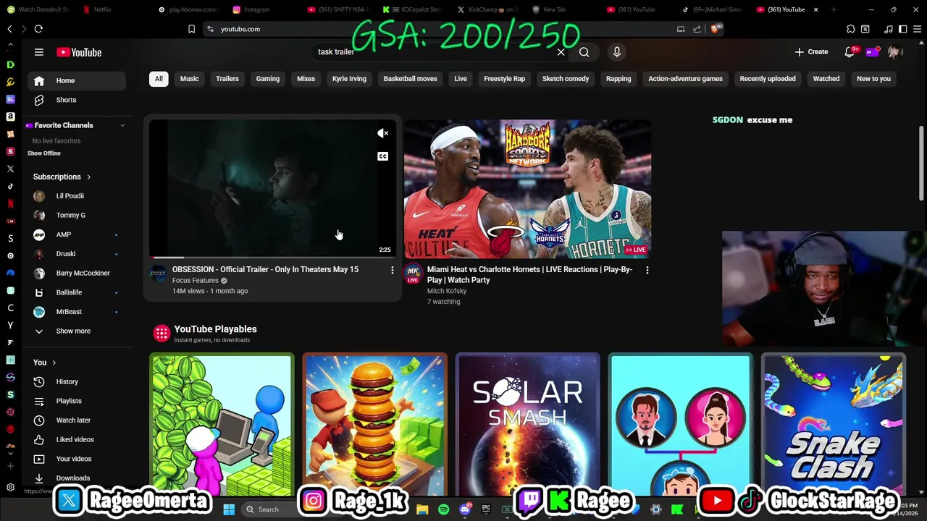Select the Kyrie Irving filter chip
This screenshot has height=521, width=927.
click(349, 79)
